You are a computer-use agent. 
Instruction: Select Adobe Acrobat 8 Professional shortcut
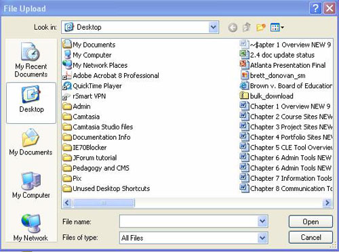[111, 76]
